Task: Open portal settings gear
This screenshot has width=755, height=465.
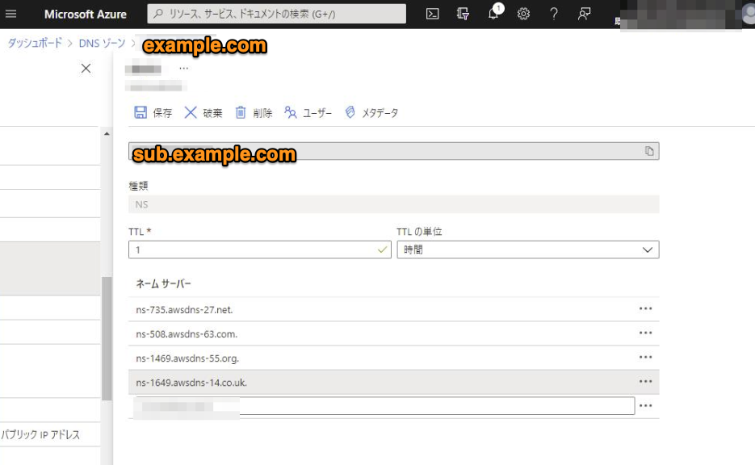Action: (523, 14)
